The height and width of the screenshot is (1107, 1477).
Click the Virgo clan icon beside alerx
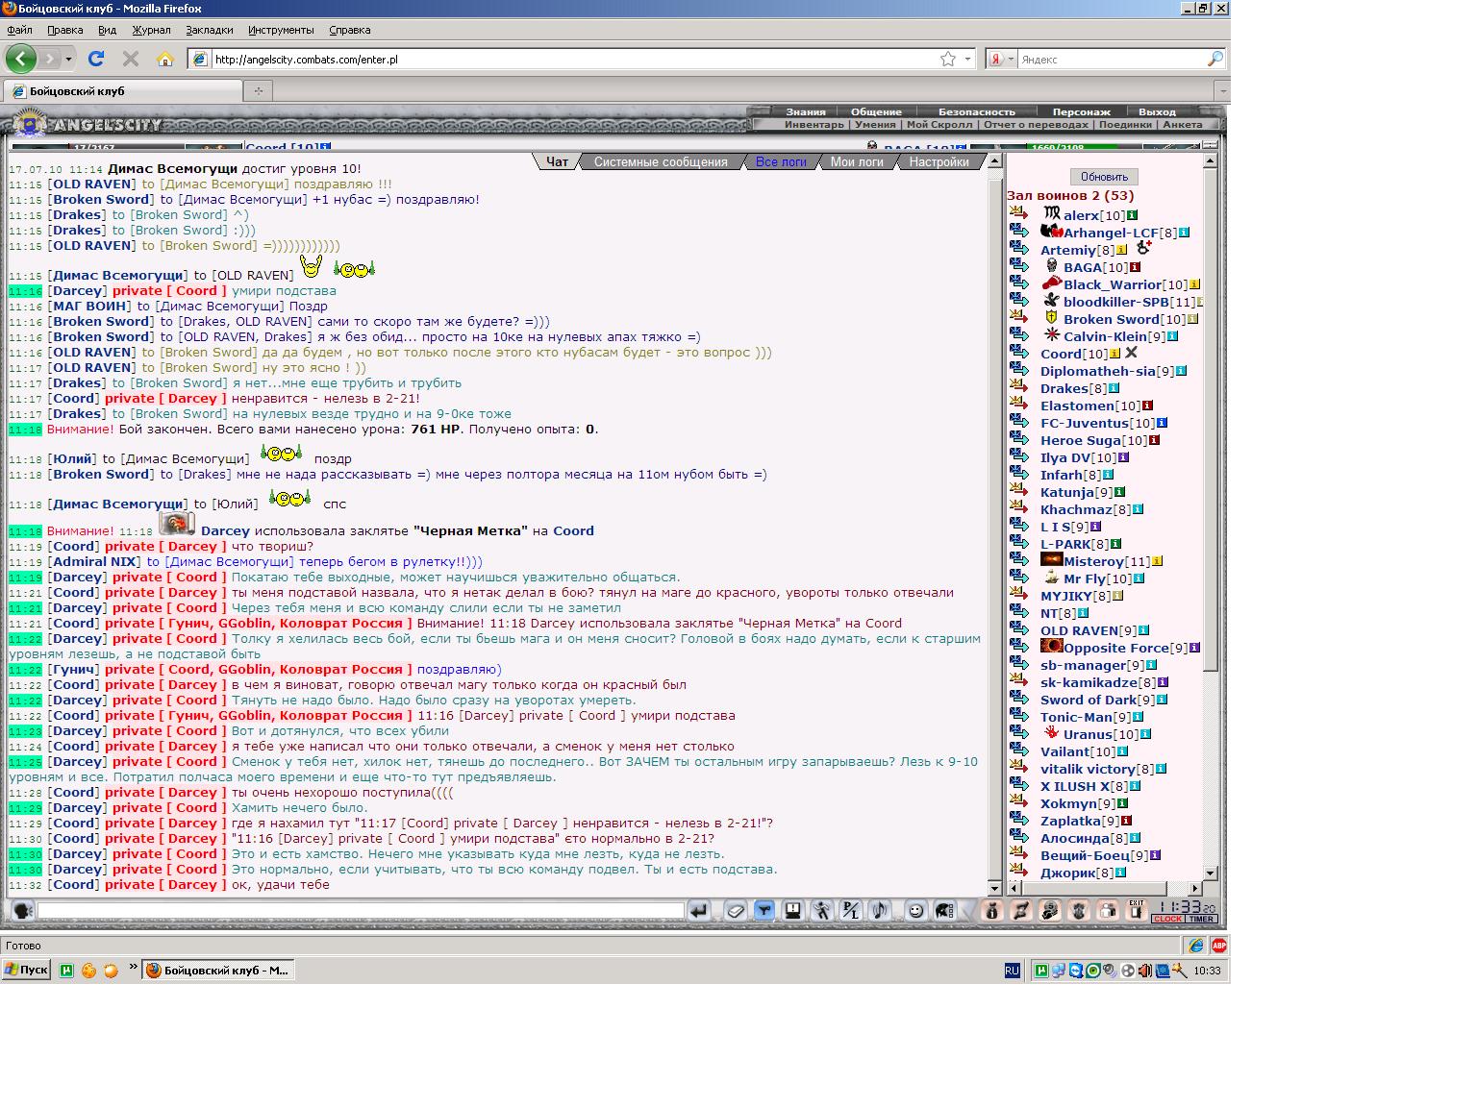pyautogui.click(x=1051, y=213)
